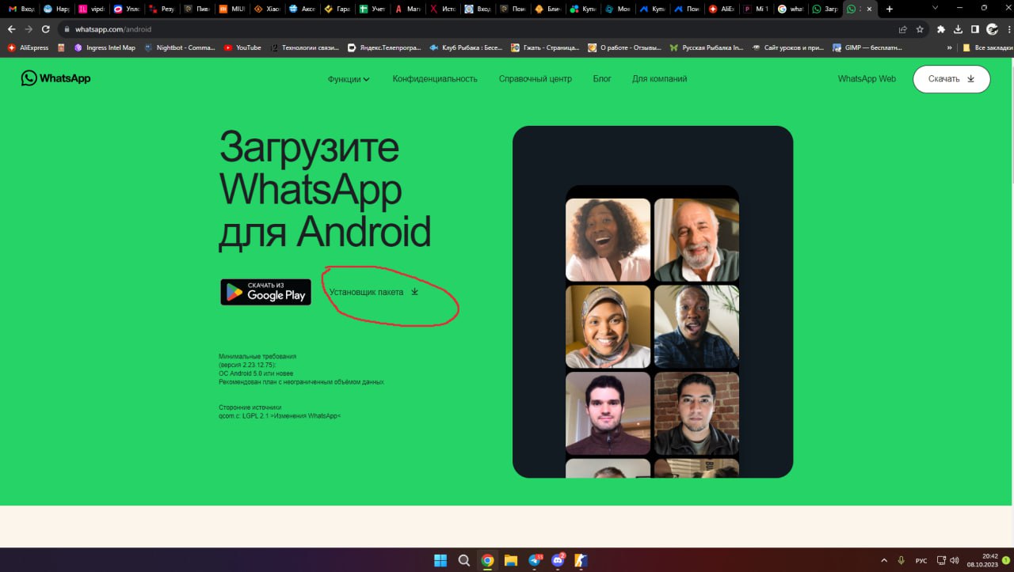Open the Windows Start menu
Image resolution: width=1014 pixels, height=572 pixels.
(x=440, y=561)
